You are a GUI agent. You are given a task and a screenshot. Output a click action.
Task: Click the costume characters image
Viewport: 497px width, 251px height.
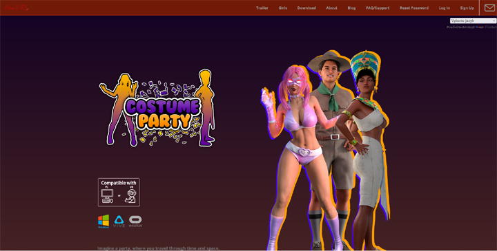tap(325, 151)
